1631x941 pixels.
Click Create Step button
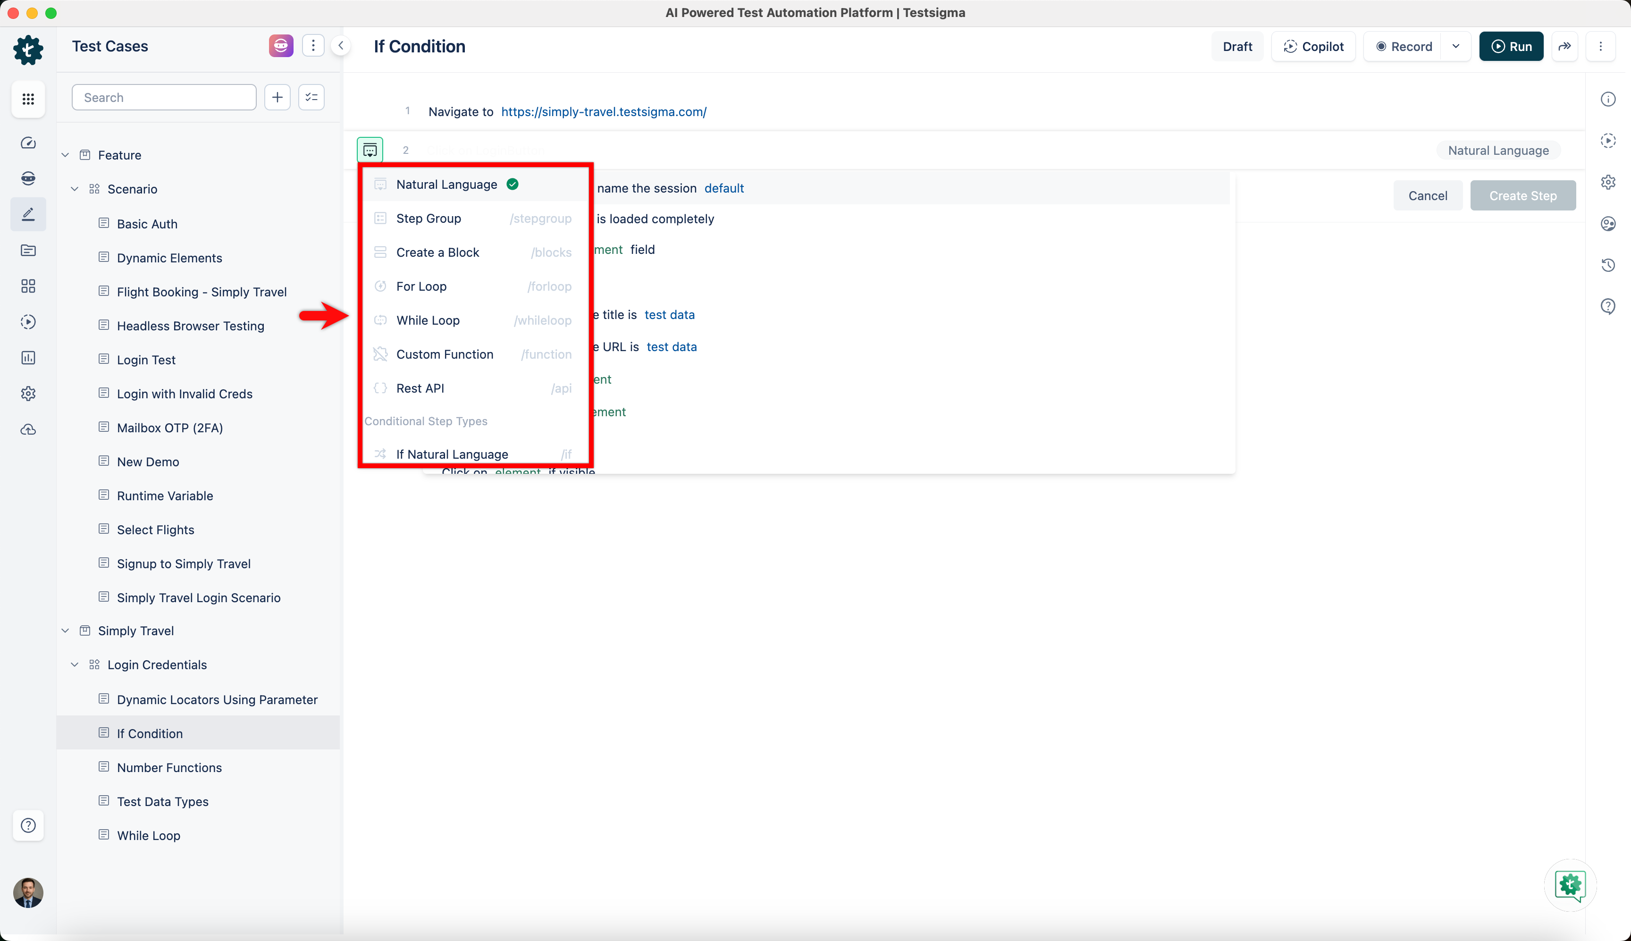pyautogui.click(x=1522, y=195)
